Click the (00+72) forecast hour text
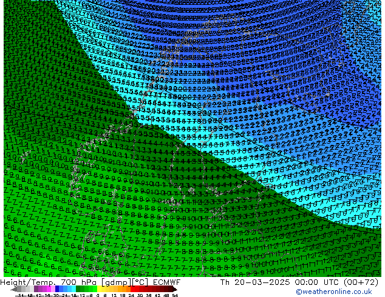 pos(361,282)
